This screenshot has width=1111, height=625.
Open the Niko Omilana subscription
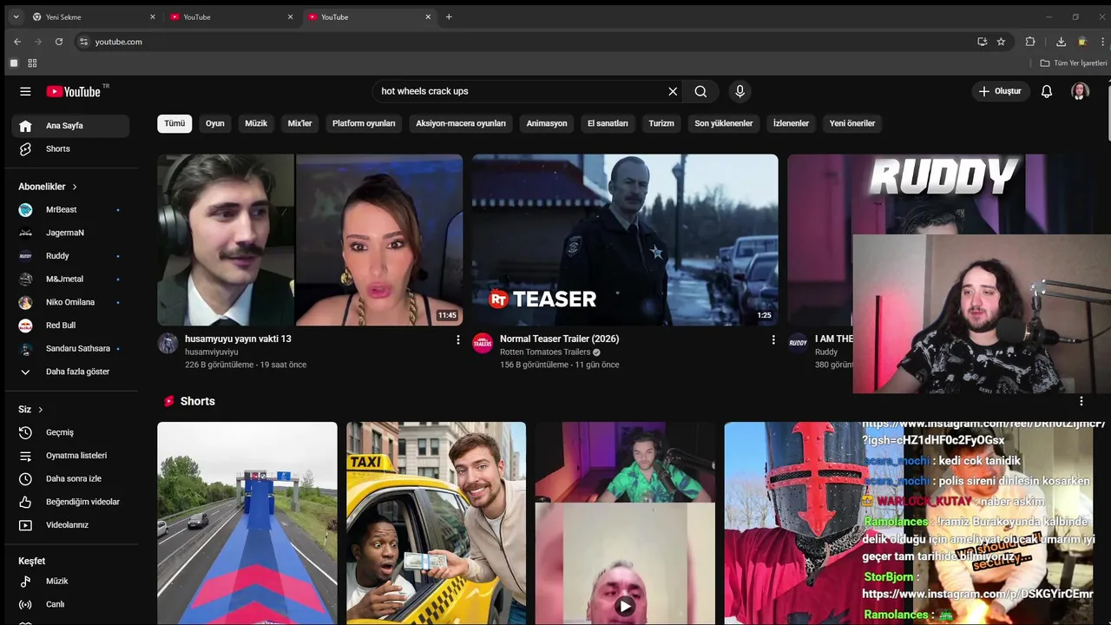pos(70,302)
